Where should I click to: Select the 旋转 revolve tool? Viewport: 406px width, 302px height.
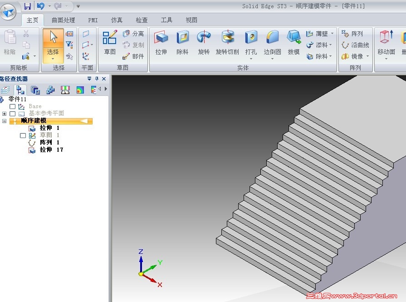204,43
